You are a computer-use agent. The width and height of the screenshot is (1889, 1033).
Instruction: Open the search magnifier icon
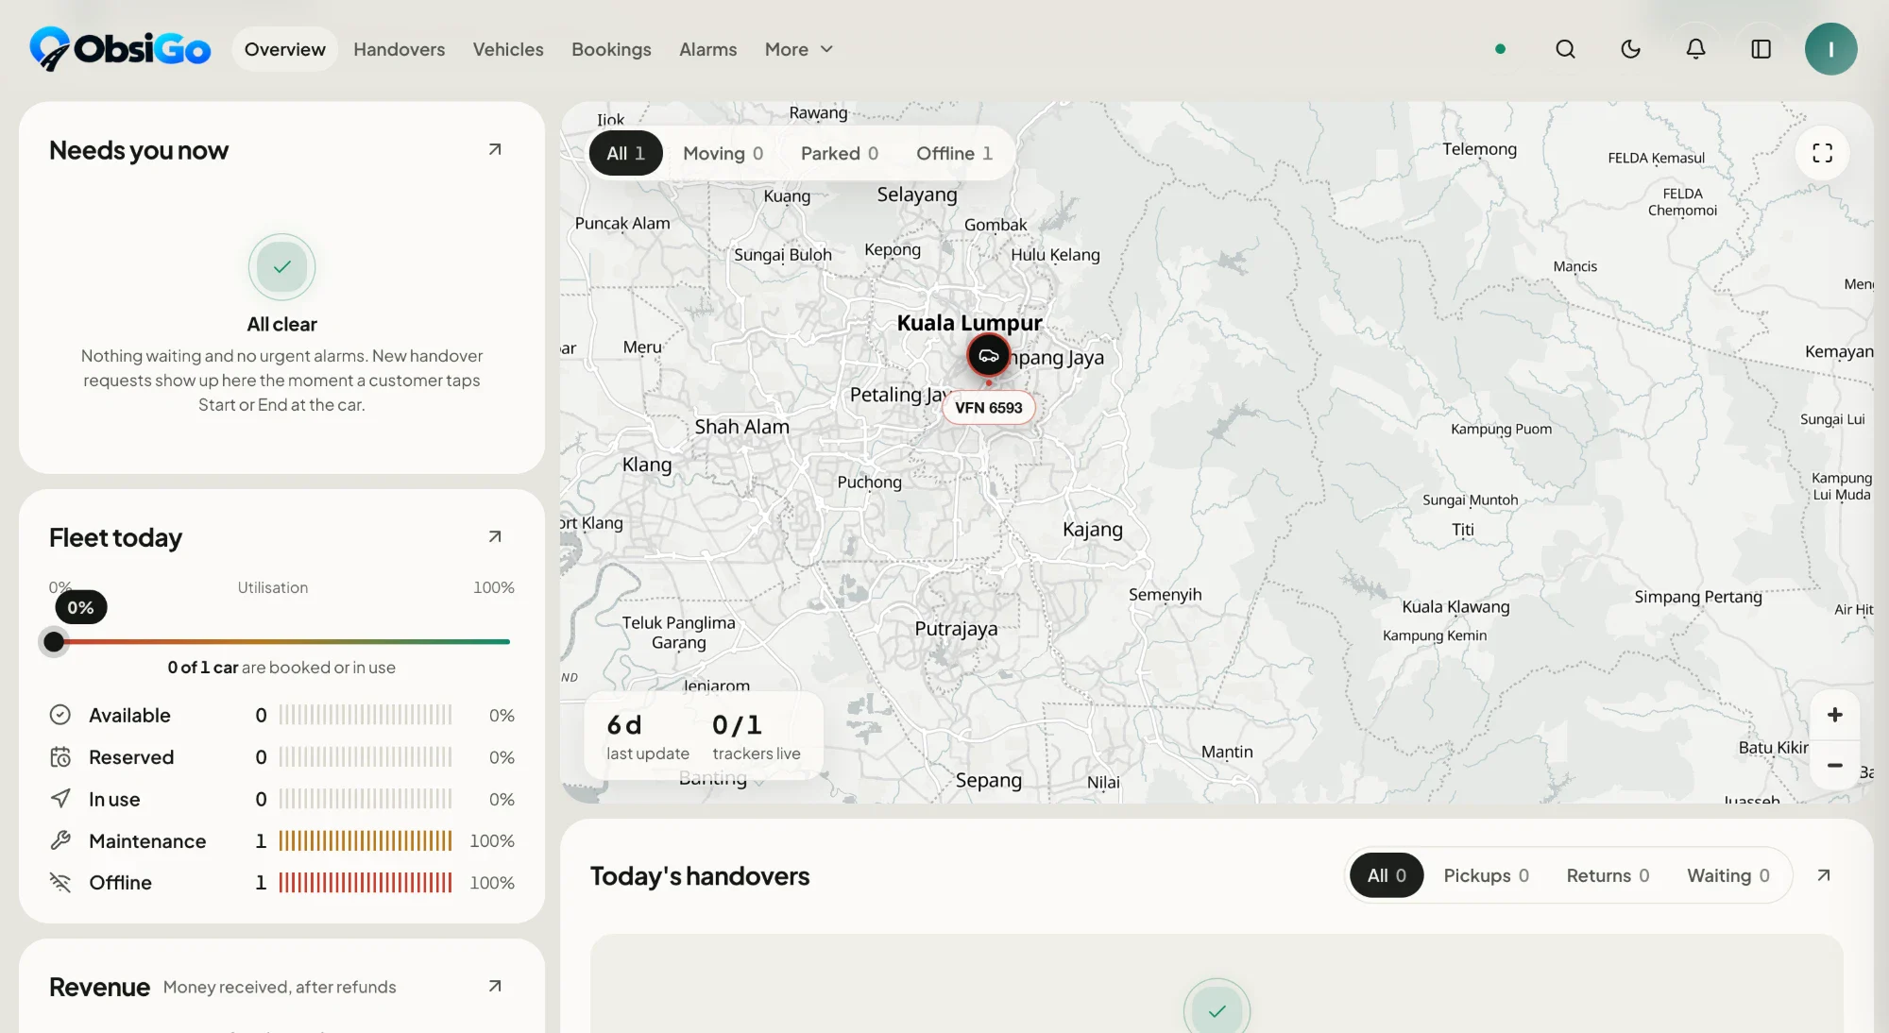(x=1565, y=49)
